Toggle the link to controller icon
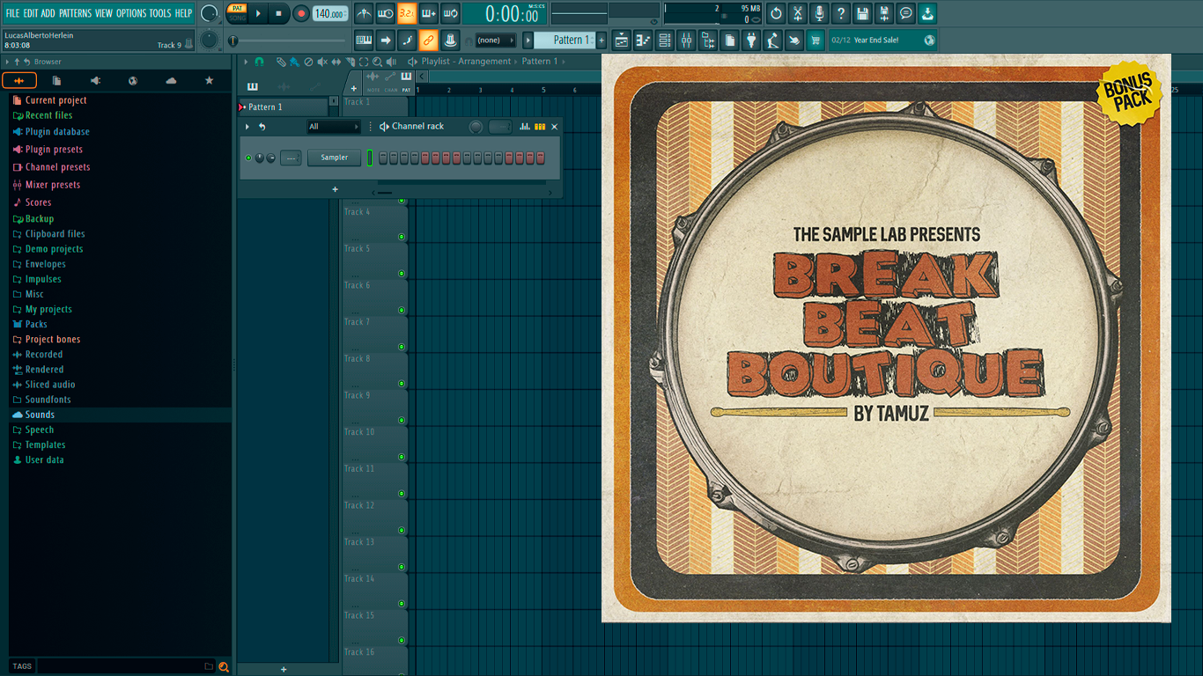 pyautogui.click(x=428, y=40)
